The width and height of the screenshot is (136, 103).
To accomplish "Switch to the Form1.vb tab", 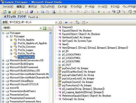I will point(33,17).
